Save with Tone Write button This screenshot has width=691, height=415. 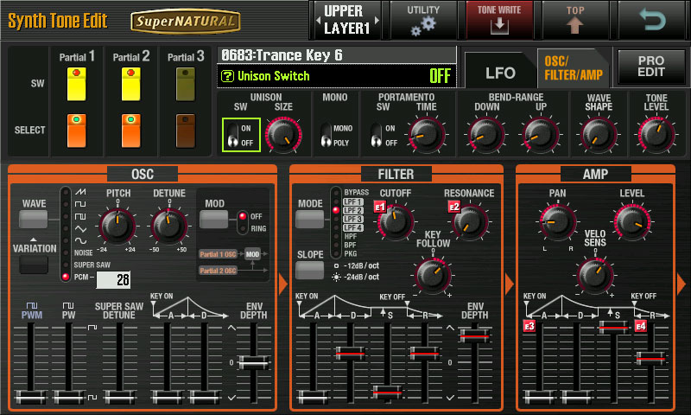499,20
